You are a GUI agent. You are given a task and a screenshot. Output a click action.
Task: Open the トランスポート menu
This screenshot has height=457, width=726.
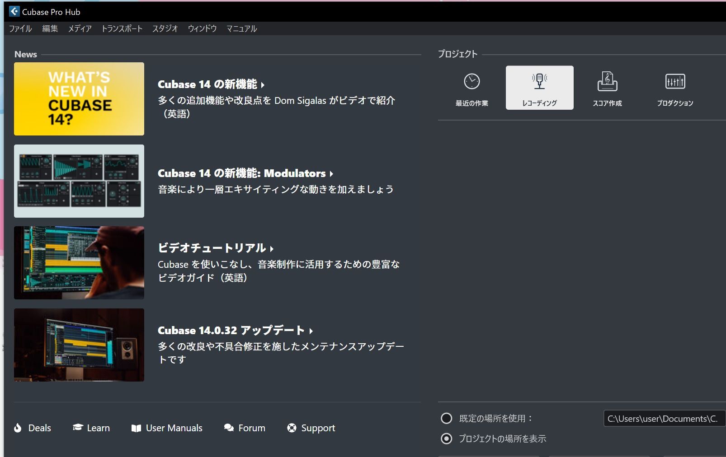122,28
